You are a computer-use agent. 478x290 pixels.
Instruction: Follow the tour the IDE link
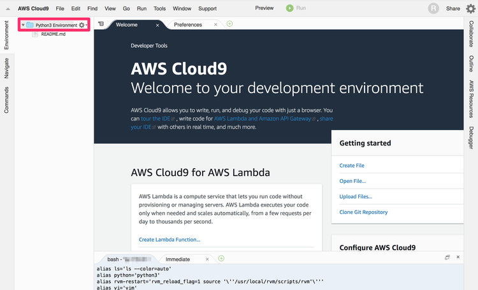point(156,119)
